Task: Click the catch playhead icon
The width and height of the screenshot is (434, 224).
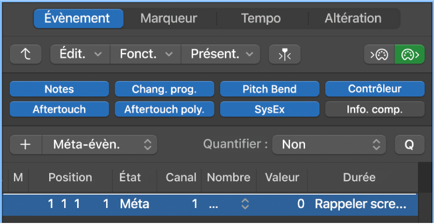Action: [x=284, y=54]
